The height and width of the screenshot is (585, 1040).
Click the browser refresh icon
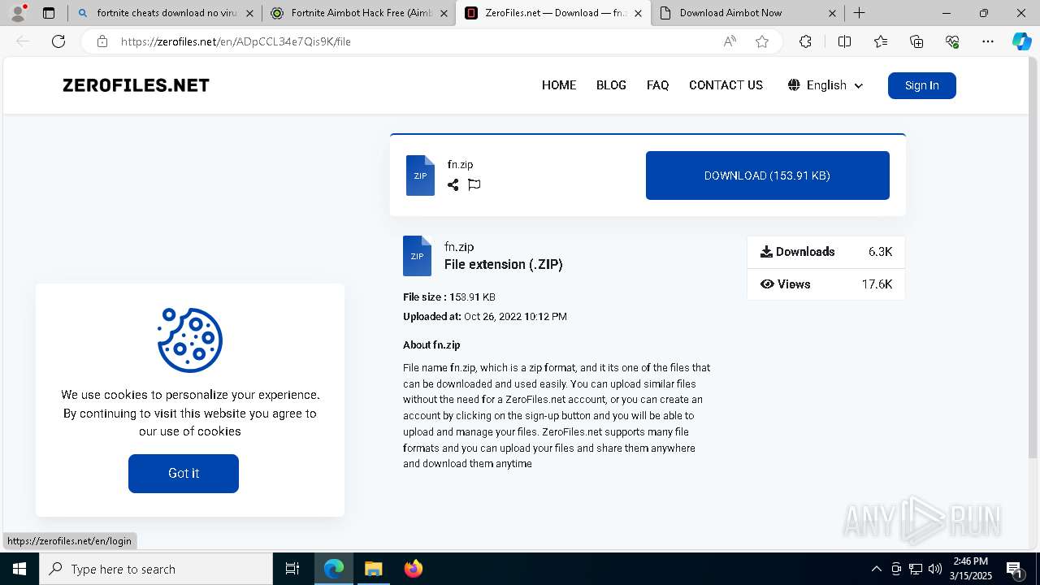pos(58,41)
